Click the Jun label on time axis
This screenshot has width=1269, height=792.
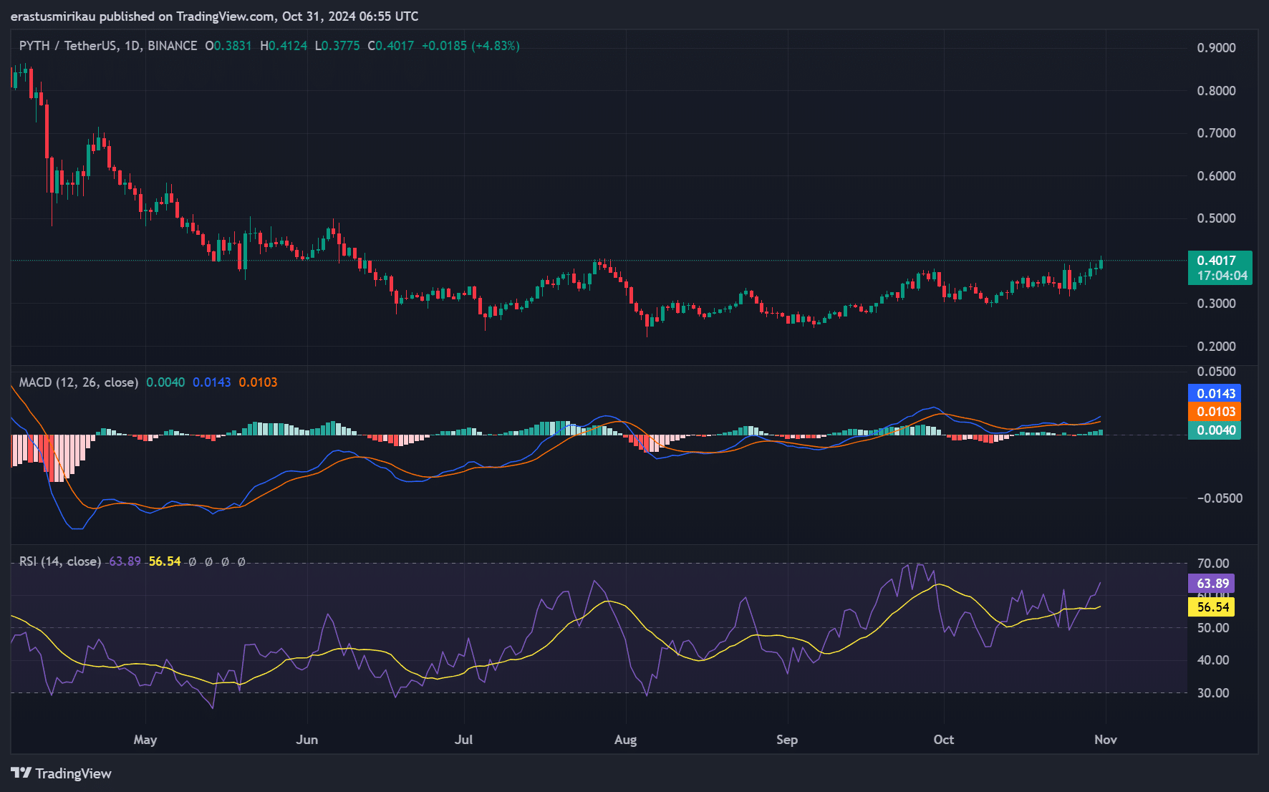coord(307,740)
